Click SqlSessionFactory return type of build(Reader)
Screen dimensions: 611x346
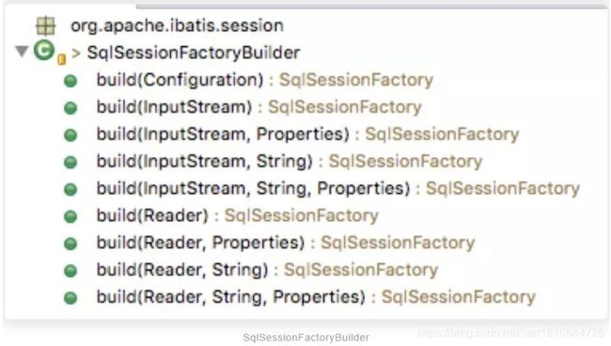(302, 215)
